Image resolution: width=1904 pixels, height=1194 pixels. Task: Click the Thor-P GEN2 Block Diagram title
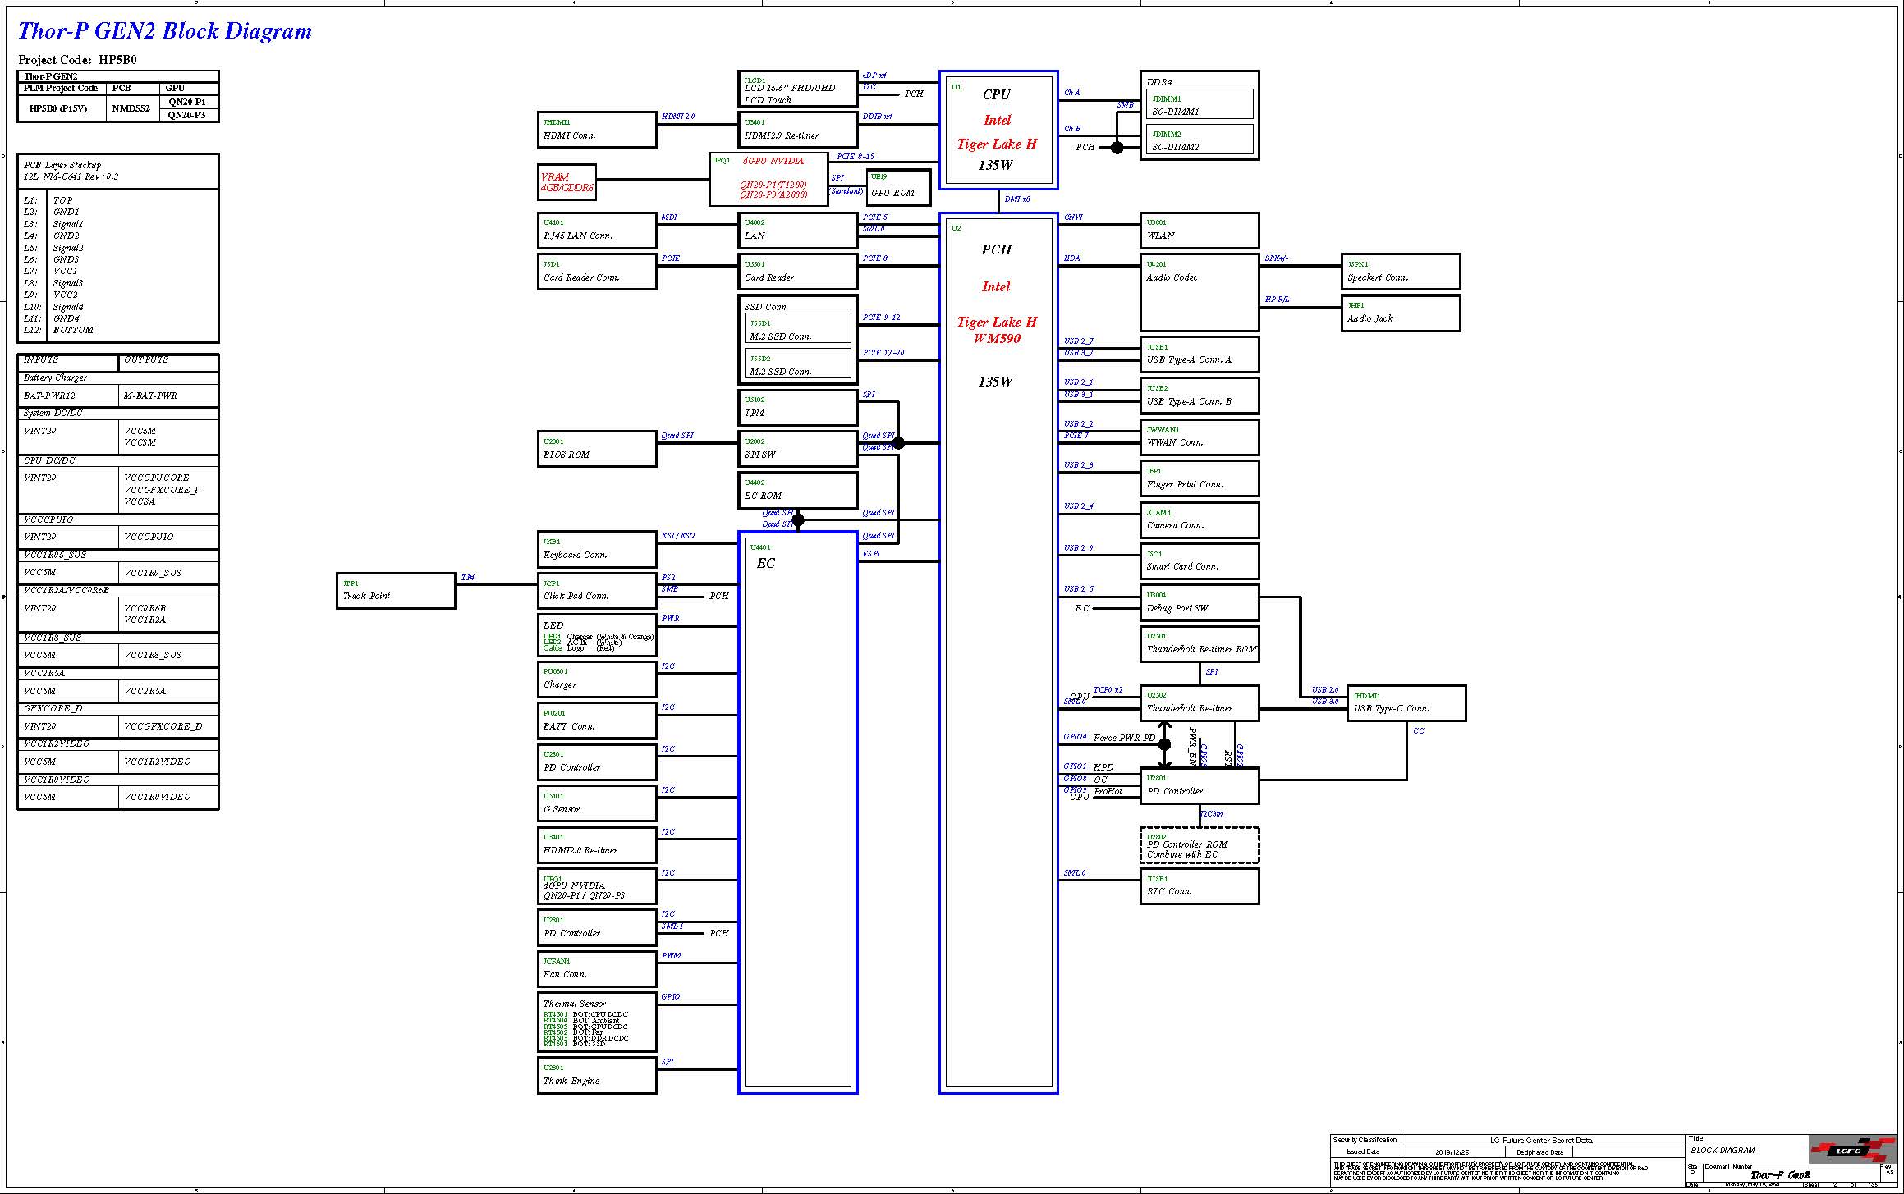tap(165, 31)
